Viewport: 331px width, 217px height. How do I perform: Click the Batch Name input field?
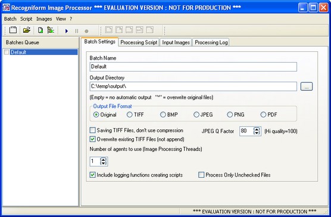coord(193,67)
